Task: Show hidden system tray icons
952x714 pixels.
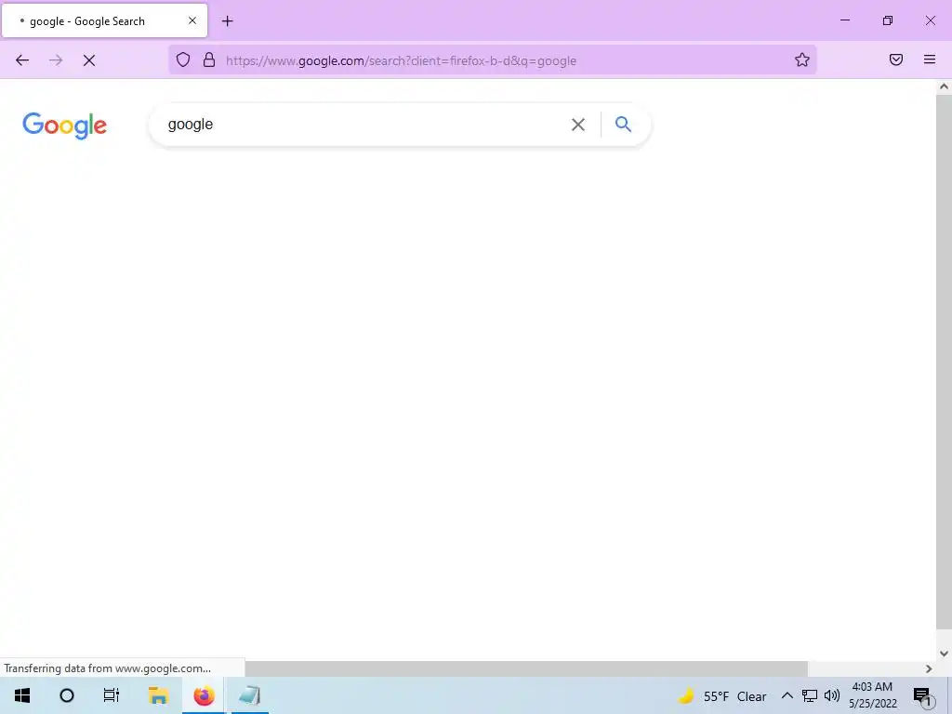Action: click(x=787, y=695)
